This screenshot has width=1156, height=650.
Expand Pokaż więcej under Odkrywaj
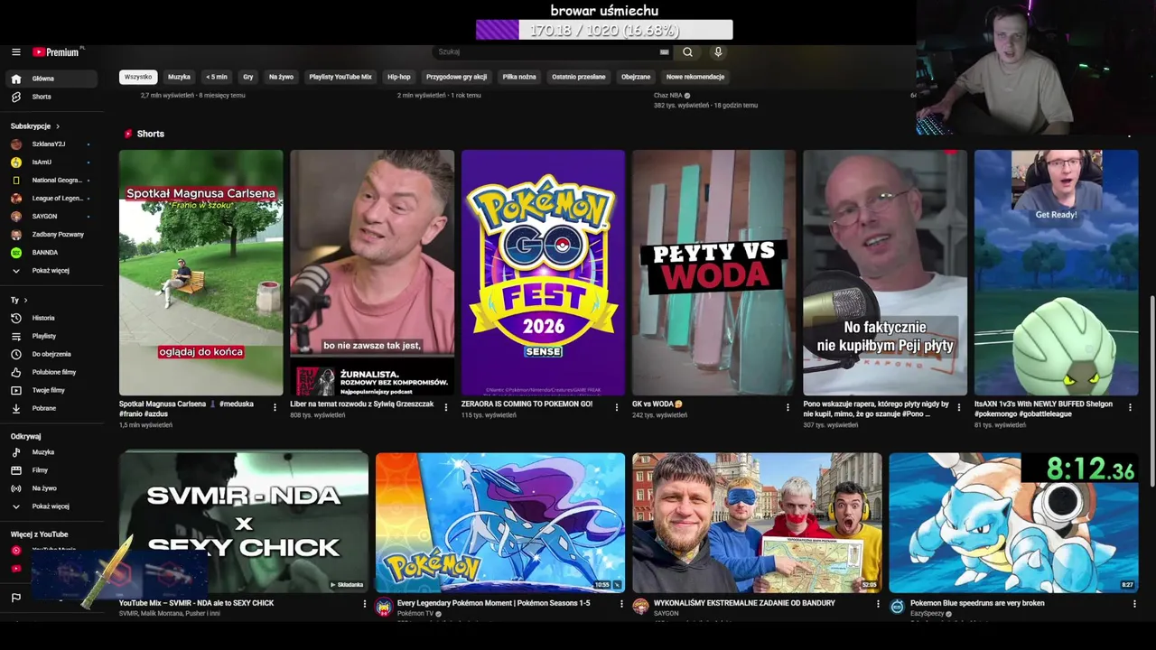[x=53, y=506]
